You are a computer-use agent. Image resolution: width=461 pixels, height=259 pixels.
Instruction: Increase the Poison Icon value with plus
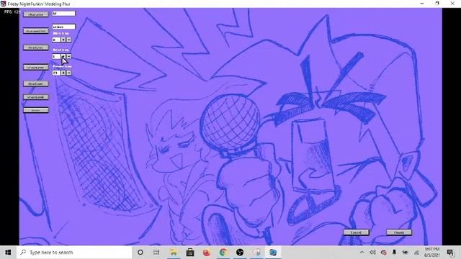63,73
